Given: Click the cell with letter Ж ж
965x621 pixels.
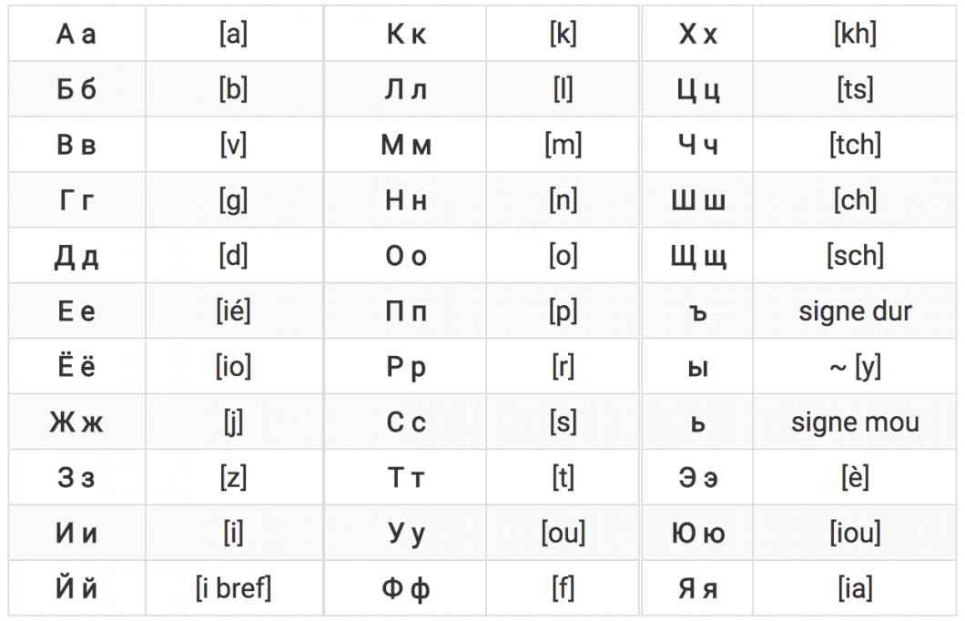Looking at the screenshot, I should tap(76, 422).
